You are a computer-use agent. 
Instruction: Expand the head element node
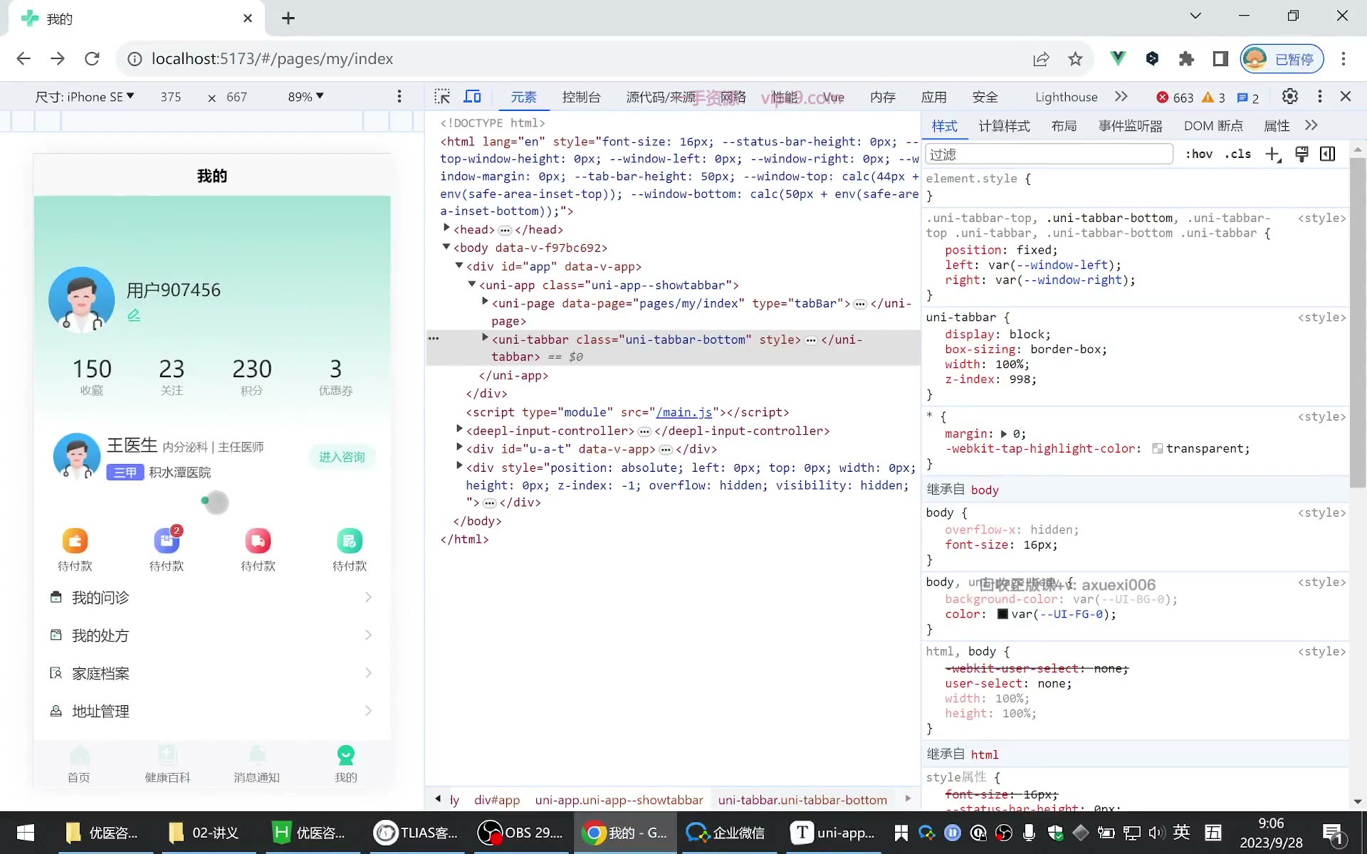pos(446,228)
